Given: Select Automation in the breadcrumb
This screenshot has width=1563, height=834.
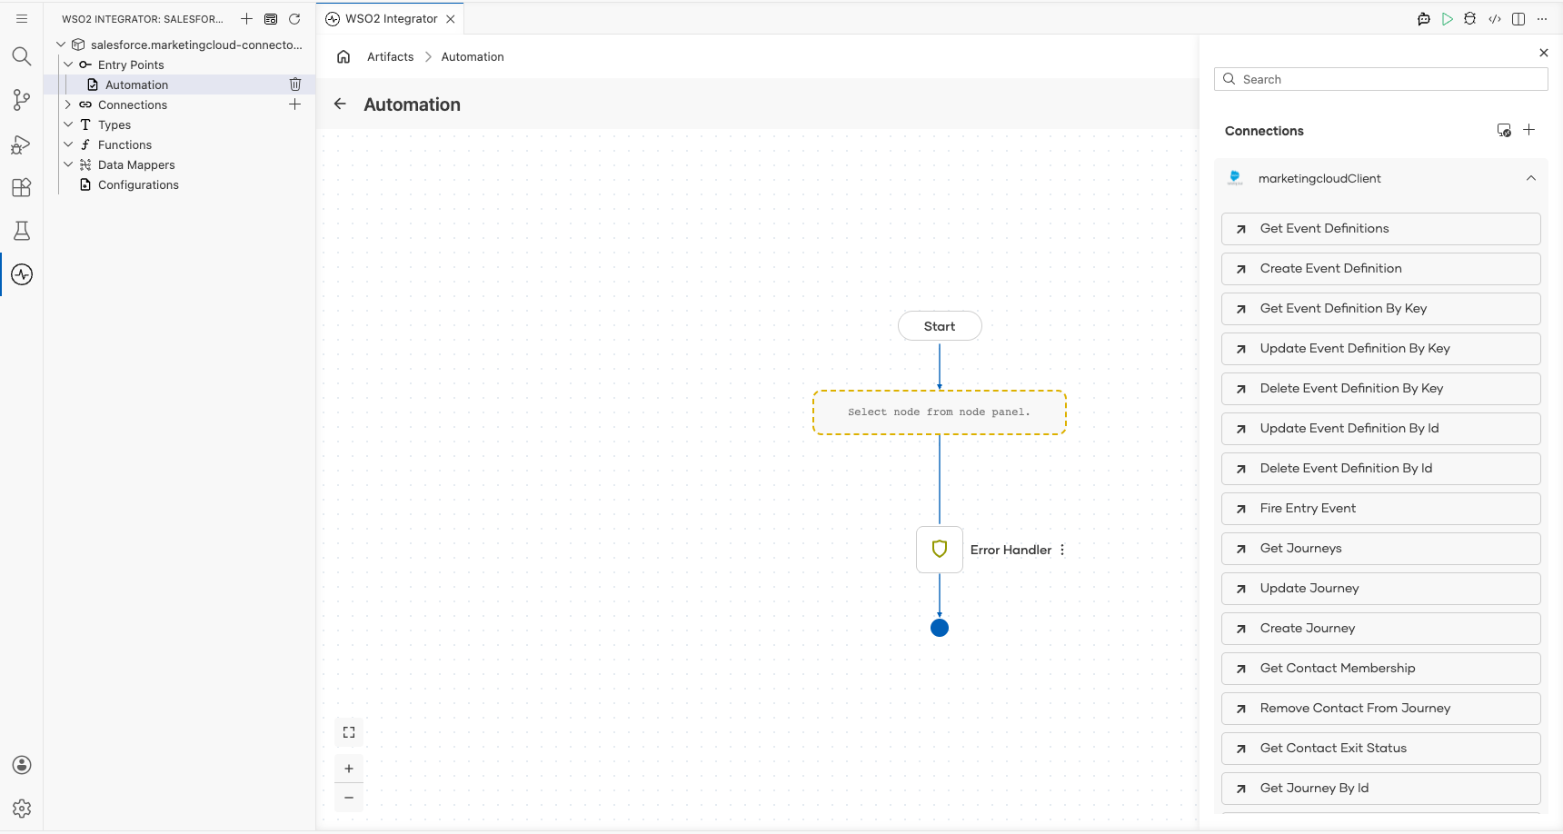Looking at the screenshot, I should (473, 56).
